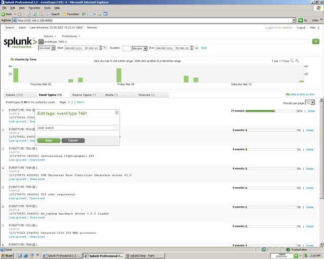Open the View menu
324x259 pixels.
(x=22, y=8)
